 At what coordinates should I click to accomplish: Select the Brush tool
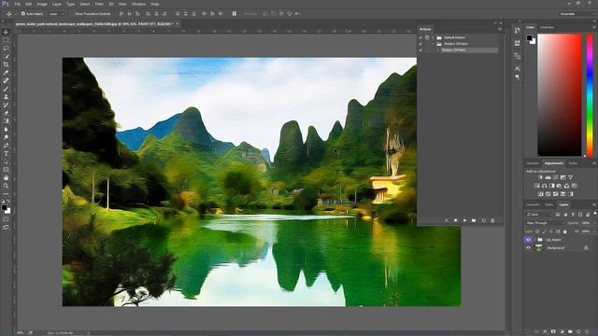pyautogui.click(x=6, y=89)
